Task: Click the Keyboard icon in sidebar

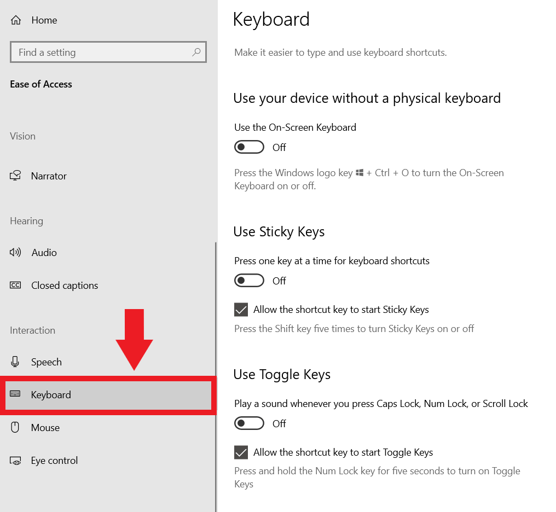Action: (x=15, y=394)
